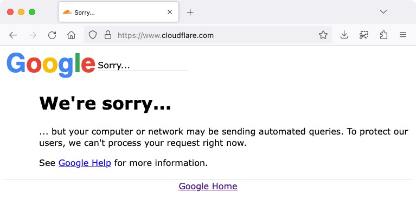Click the green macOS fullscreen button

click(32, 12)
